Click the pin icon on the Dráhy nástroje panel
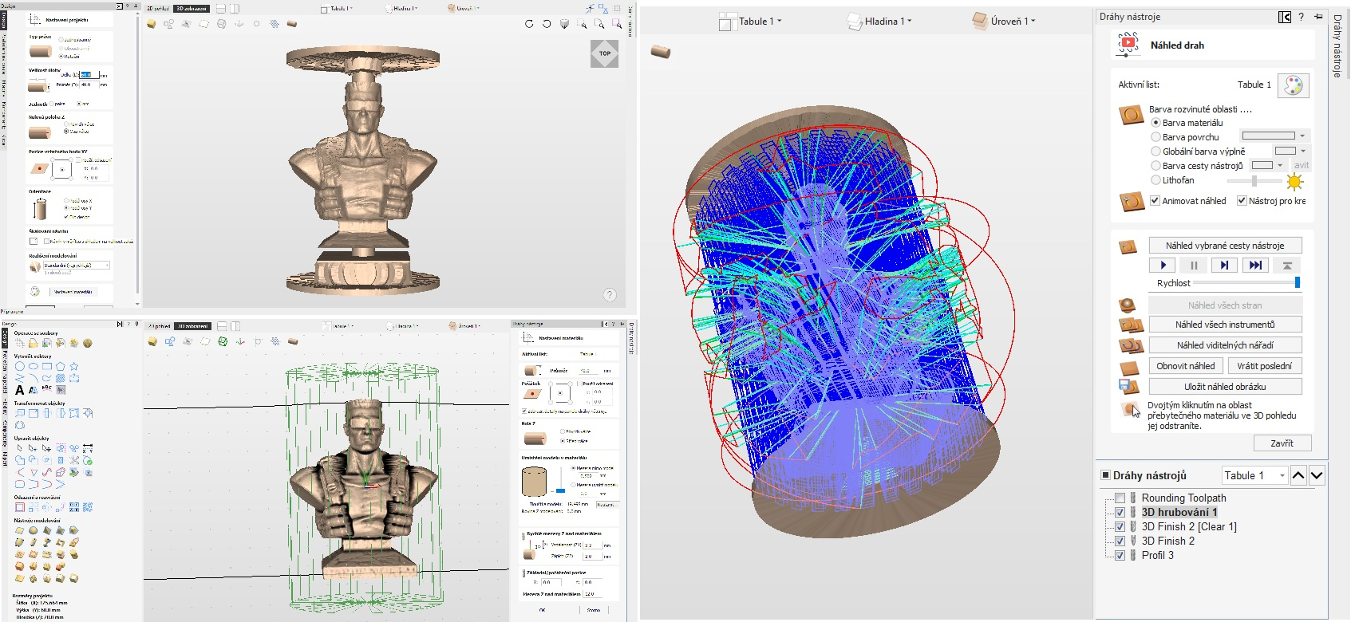Image resolution: width=1351 pixels, height=622 pixels. 1317,17
